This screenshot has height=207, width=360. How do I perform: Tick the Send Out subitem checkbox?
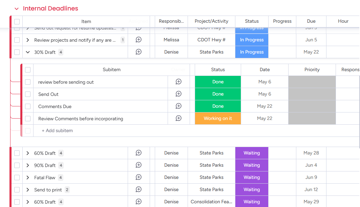click(x=28, y=94)
